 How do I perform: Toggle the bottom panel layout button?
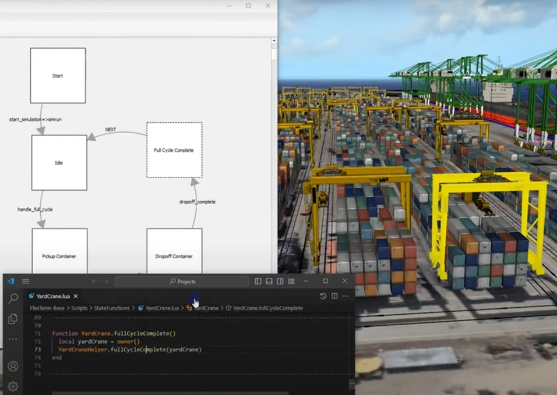[x=269, y=282]
